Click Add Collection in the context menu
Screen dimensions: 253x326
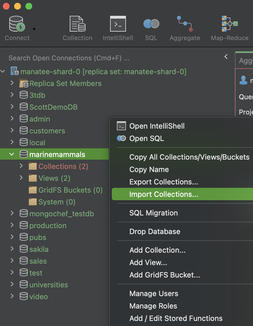[x=157, y=250]
